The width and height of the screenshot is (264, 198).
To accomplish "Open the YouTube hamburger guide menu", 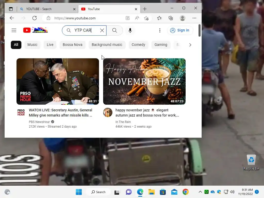I will [x=14, y=30].
